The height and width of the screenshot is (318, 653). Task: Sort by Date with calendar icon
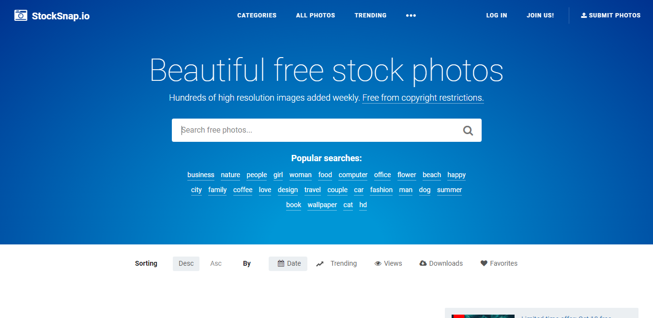[x=288, y=264]
